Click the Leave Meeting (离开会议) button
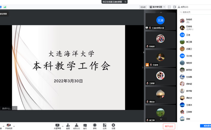211x130 pixels. pos(169,126)
